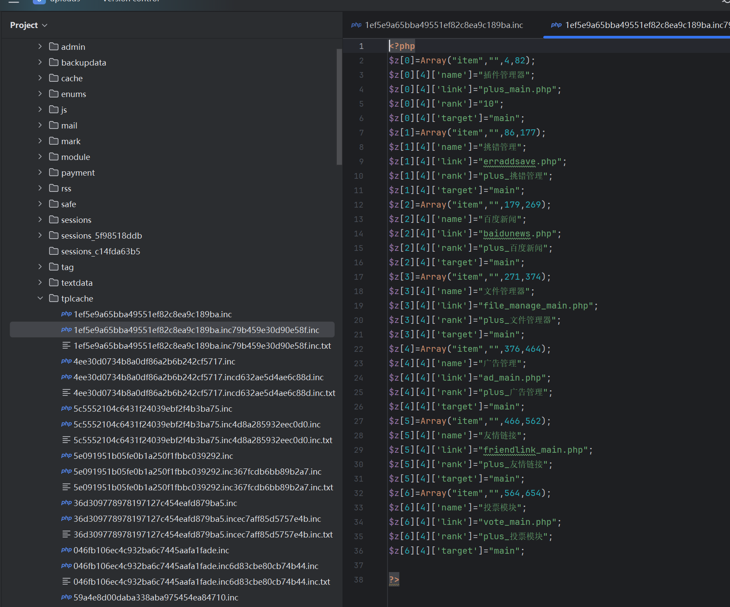The width and height of the screenshot is (730, 607).
Task: Click PHP icon of 36d309778978197127c454eafd879ba5.inc
Action: (x=66, y=503)
